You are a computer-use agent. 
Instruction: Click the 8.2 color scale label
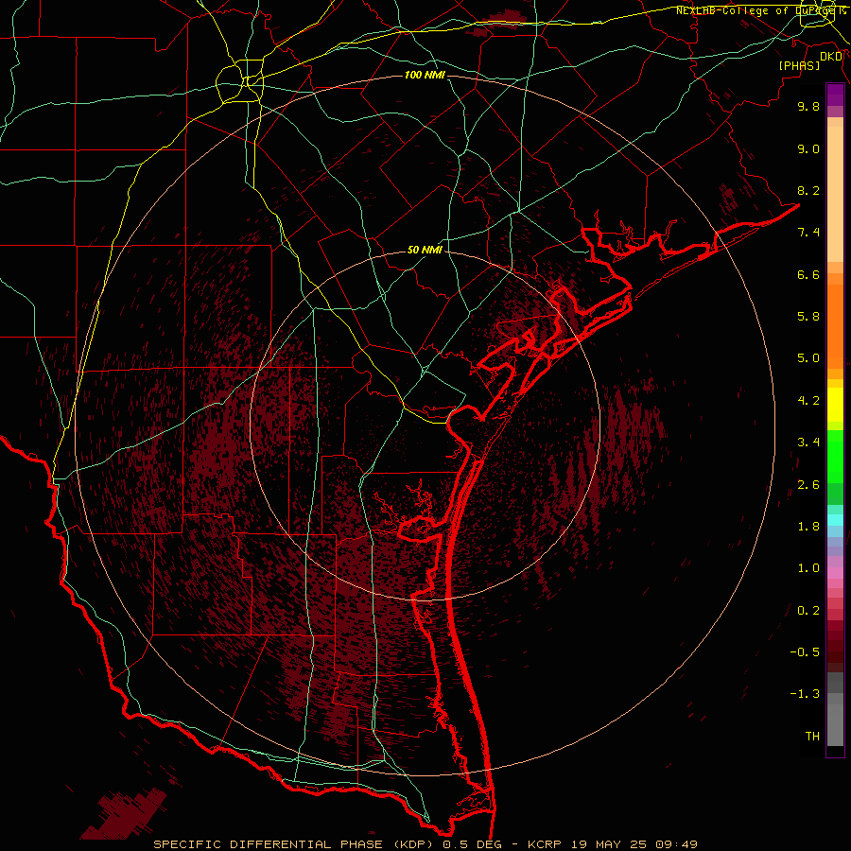coord(808,190)
